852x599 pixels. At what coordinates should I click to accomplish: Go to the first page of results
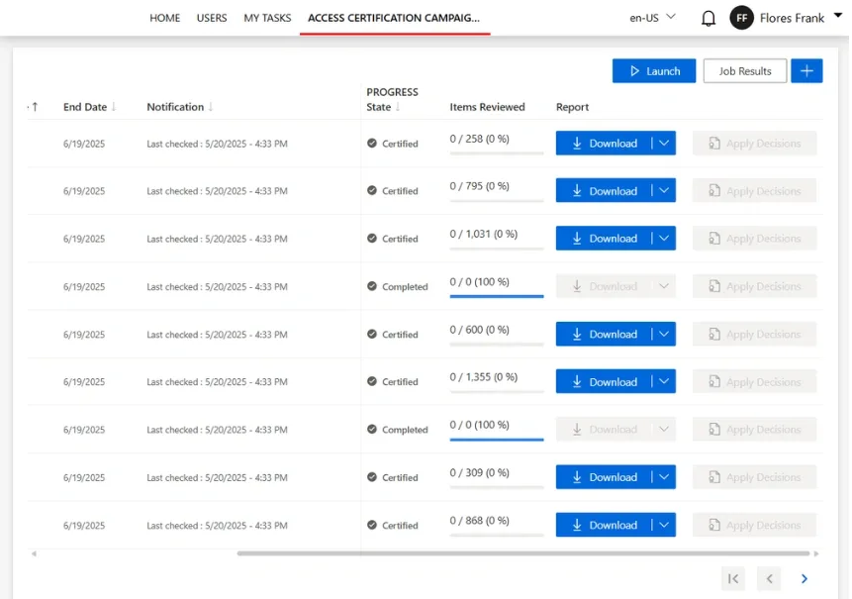point(735,580)
